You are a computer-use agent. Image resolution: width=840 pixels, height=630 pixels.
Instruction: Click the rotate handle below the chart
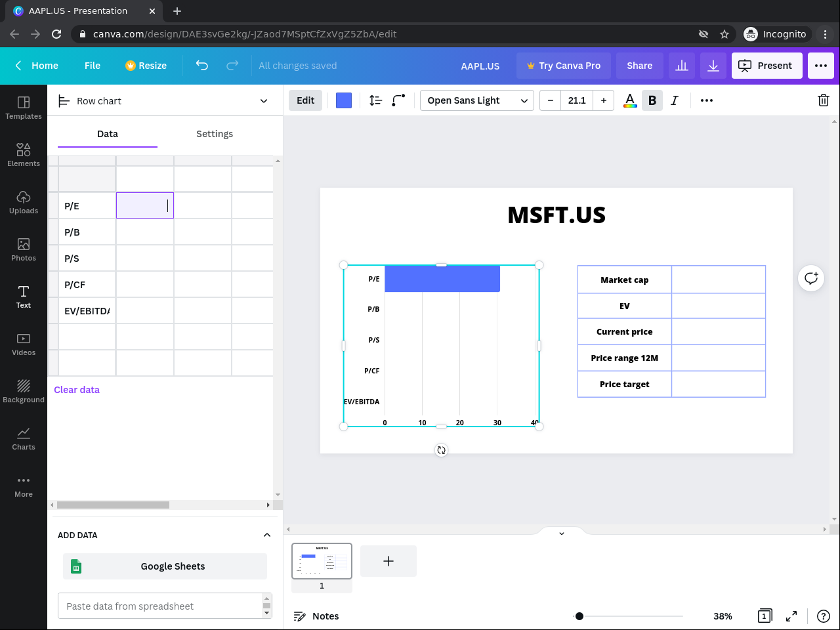pyautogui.click(x=441, y=450)
